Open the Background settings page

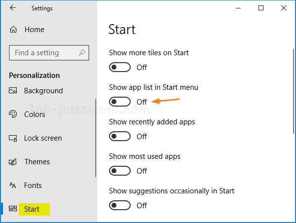tap(43, 91)
